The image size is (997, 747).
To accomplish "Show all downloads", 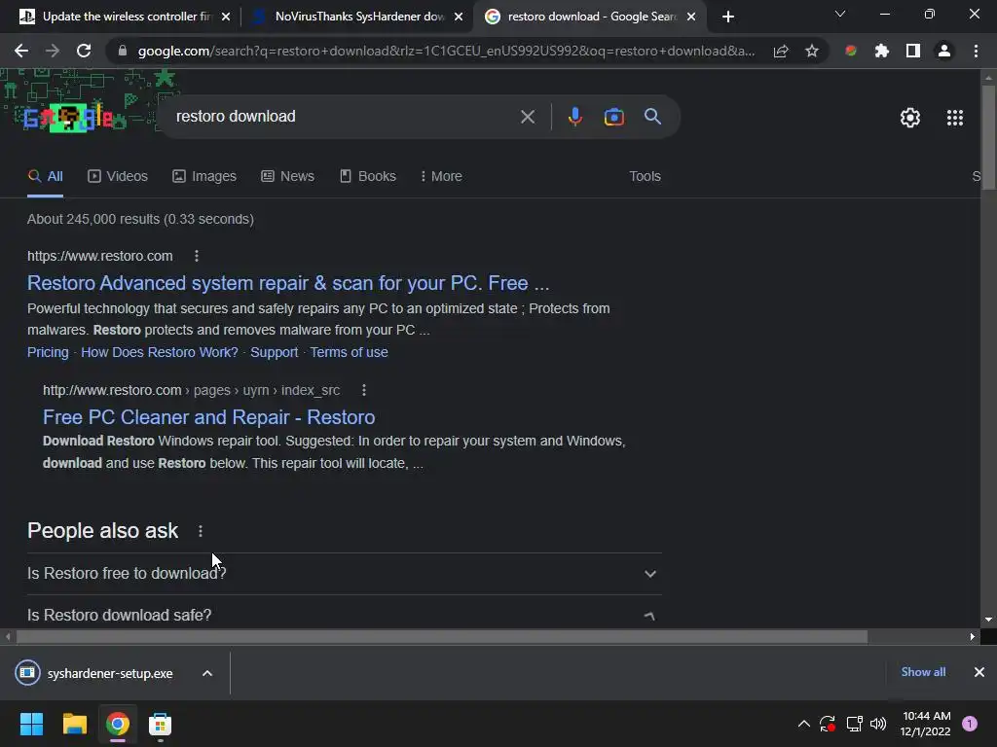I will tap(923, 672).
